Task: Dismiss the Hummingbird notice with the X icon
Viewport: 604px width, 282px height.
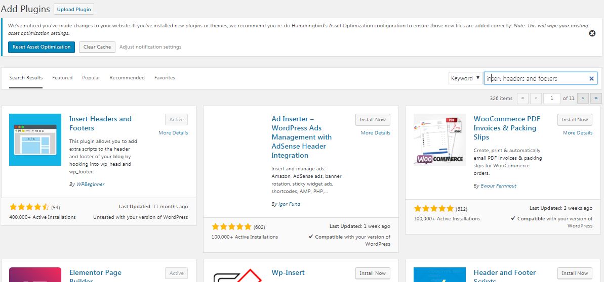Action: pyautogui.click(x=592, y=33)
